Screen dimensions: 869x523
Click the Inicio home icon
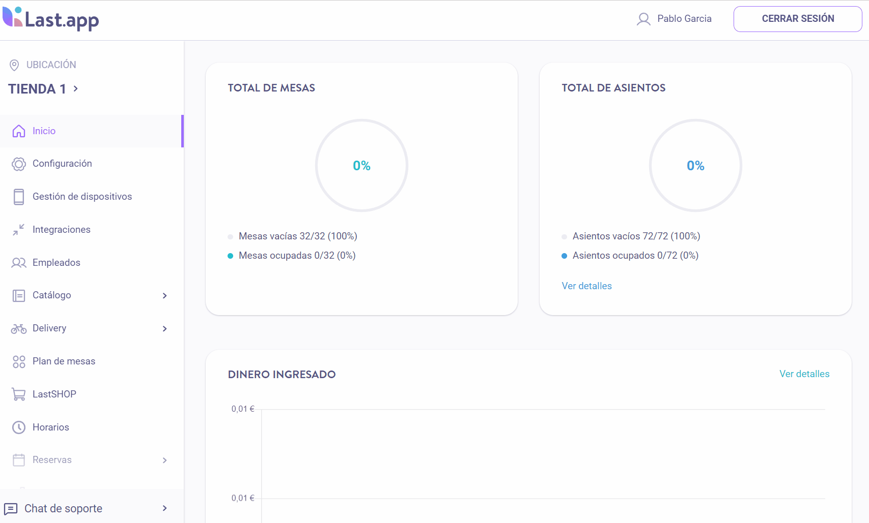pyautogui.click(x=19, y=131)
